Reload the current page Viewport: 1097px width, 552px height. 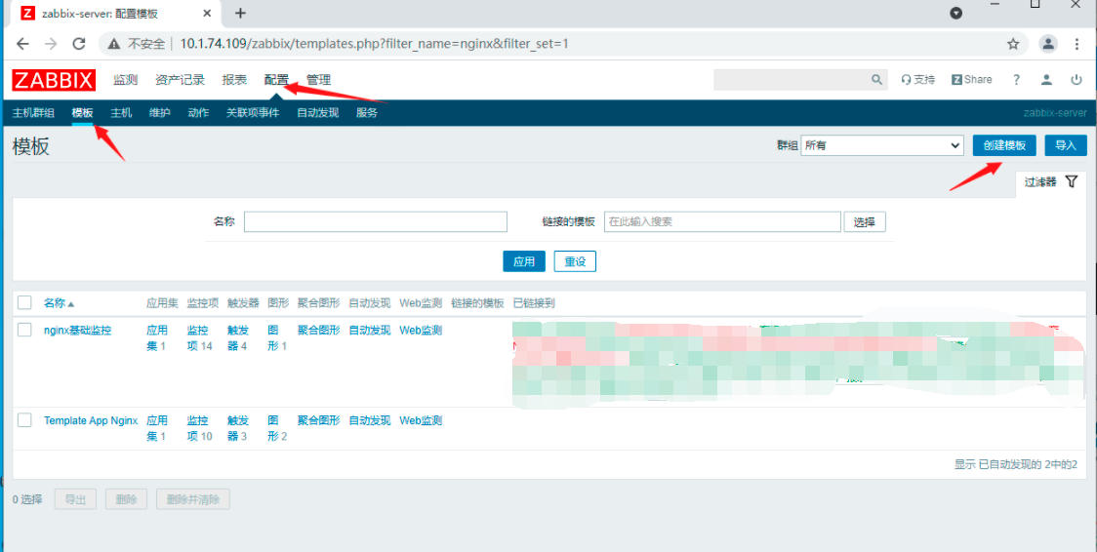tap(79, 44)
